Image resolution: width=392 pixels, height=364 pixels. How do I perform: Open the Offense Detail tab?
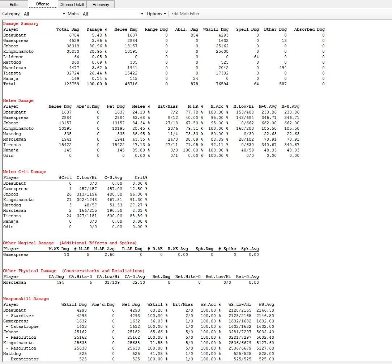pos(71,5)
